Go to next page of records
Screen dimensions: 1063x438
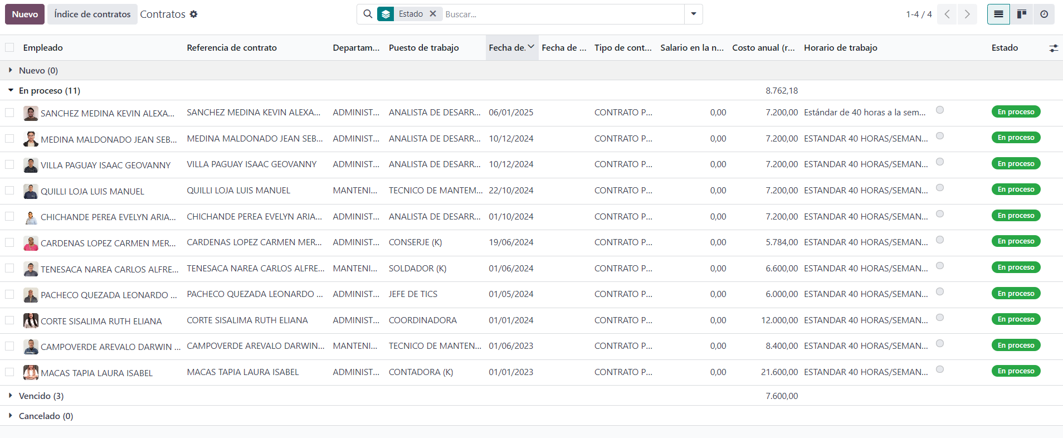[x=967, y=14]
